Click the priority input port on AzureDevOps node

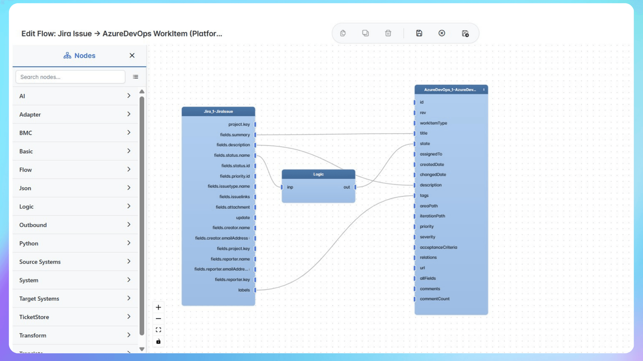point(415,226)
